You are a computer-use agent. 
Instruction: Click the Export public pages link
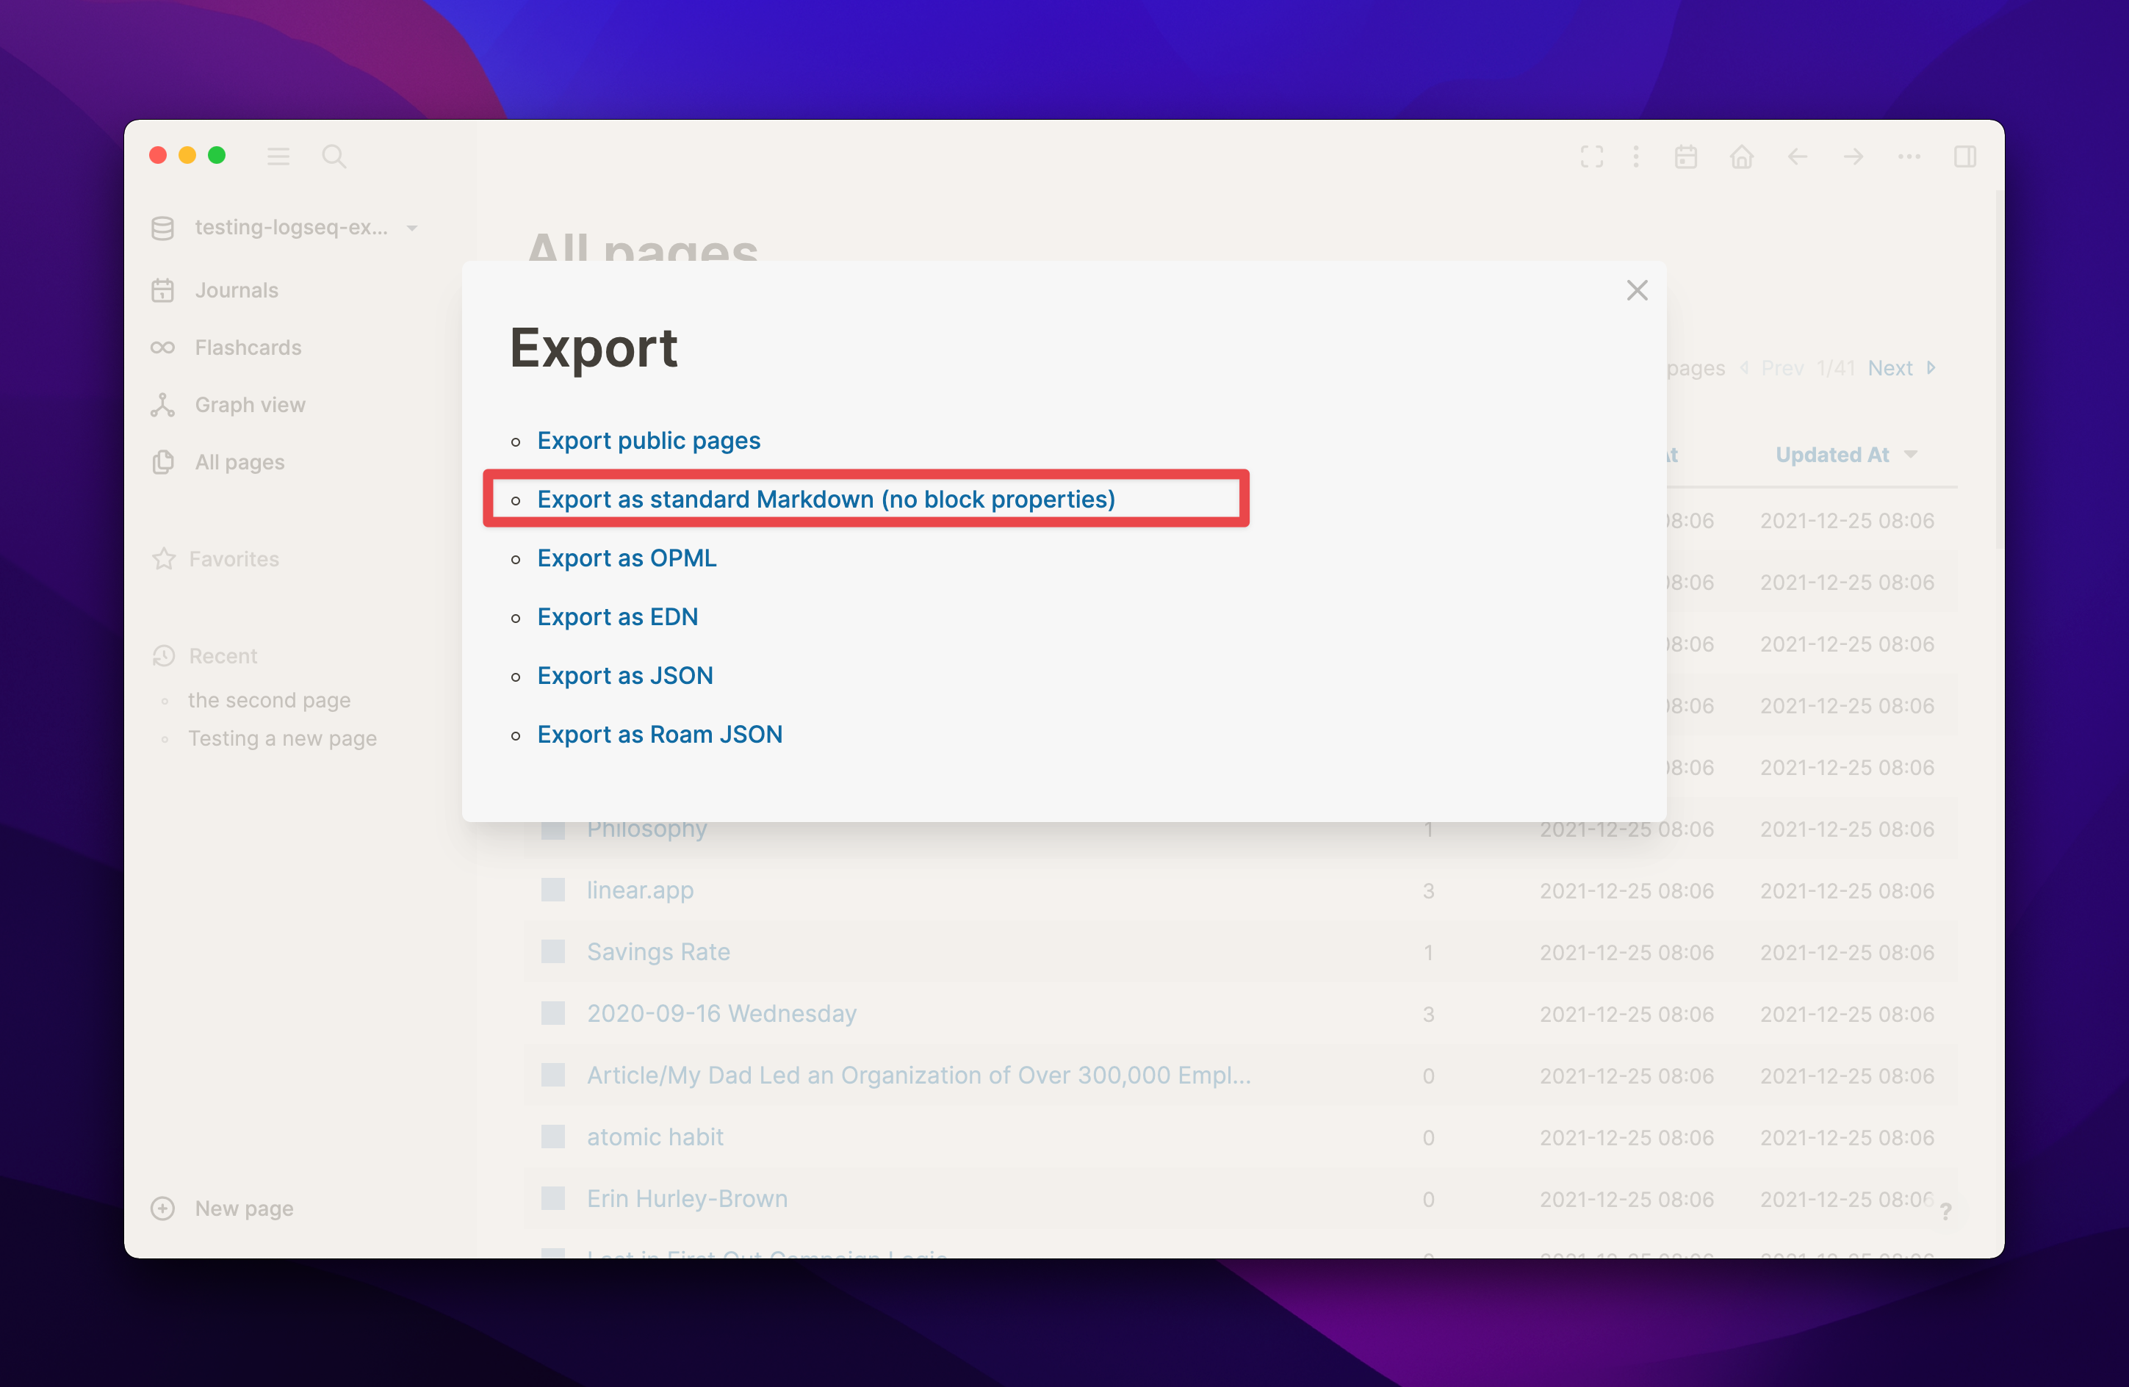(649, 440)
